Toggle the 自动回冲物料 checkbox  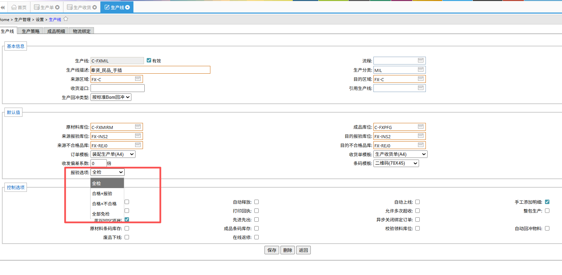click(547, 228)
